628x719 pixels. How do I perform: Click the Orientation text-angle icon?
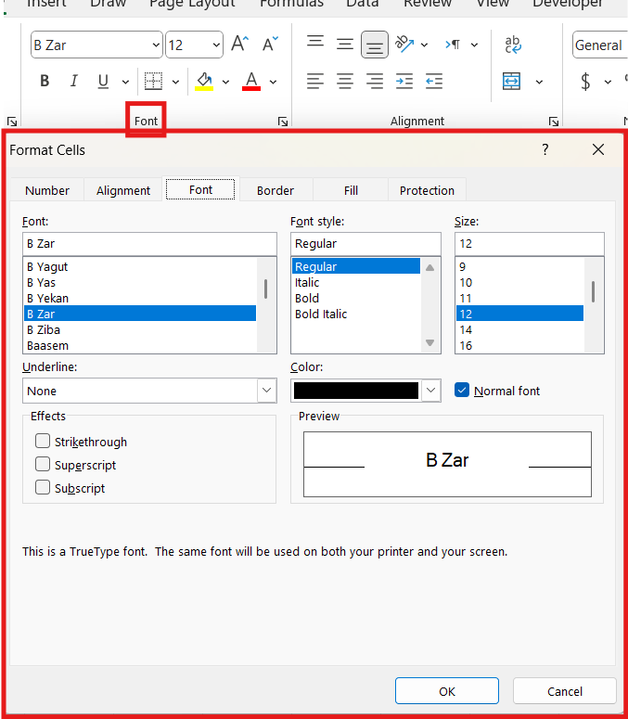coord(404,44)
